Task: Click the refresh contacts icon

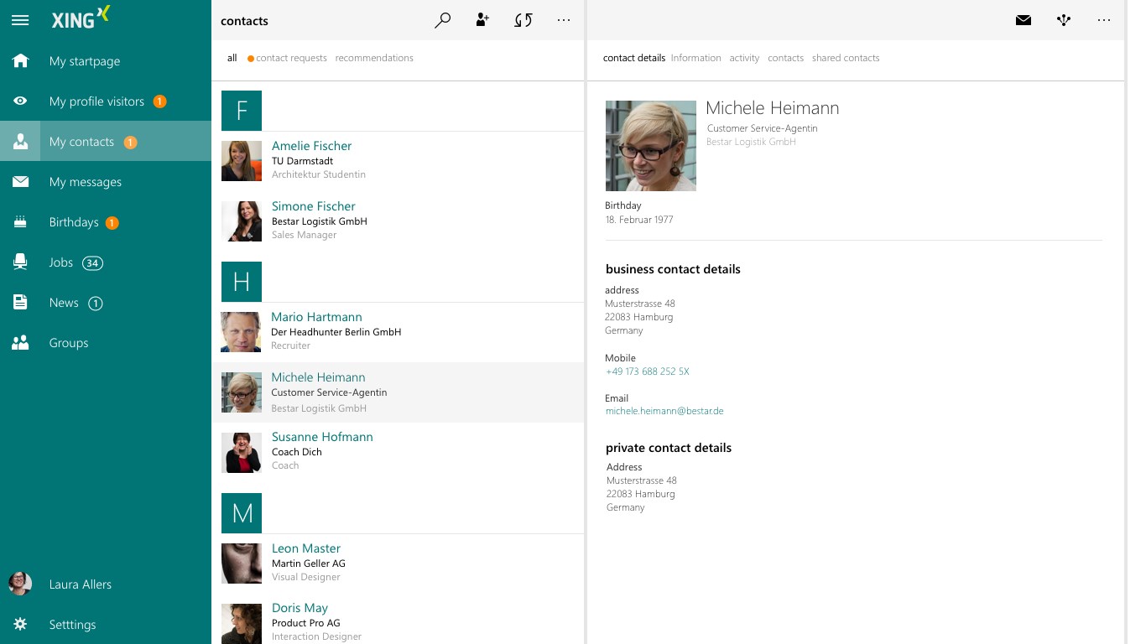Action: pyautogui.click(x=523, y=20)
